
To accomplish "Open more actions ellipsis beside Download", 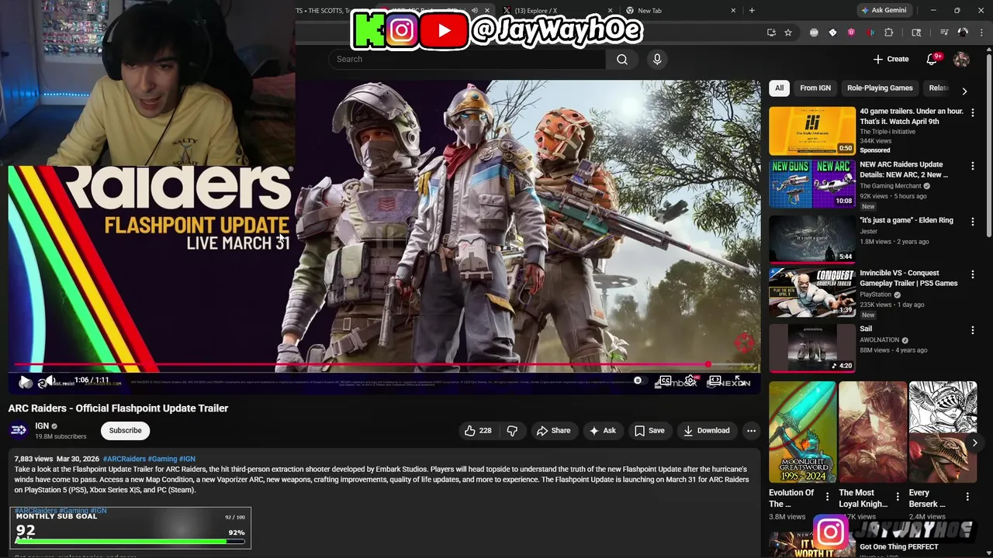I will (751, 431).
